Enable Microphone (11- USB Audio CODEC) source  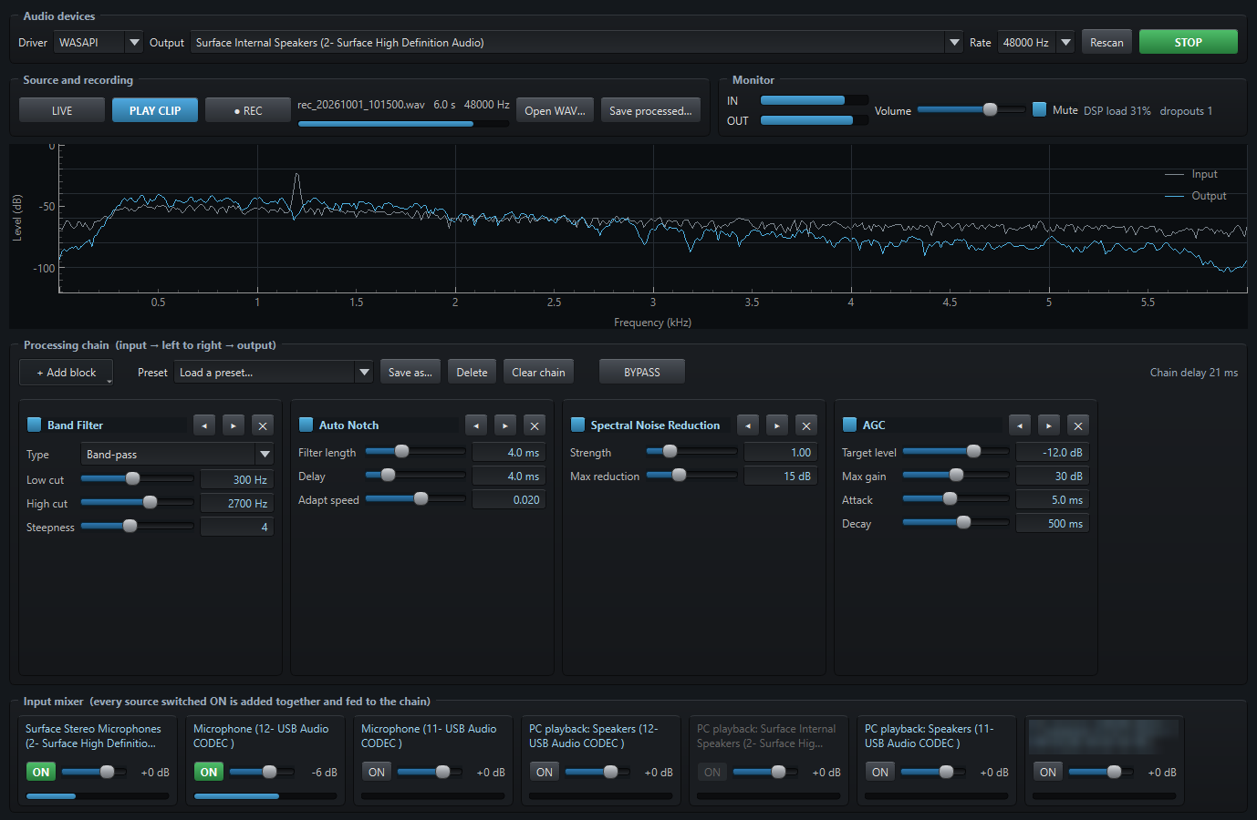(x=377, y=772)
